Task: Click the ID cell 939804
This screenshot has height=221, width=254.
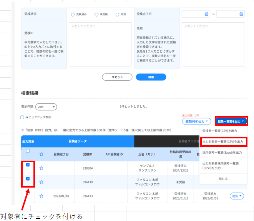Action: click(x=88, y=168)
